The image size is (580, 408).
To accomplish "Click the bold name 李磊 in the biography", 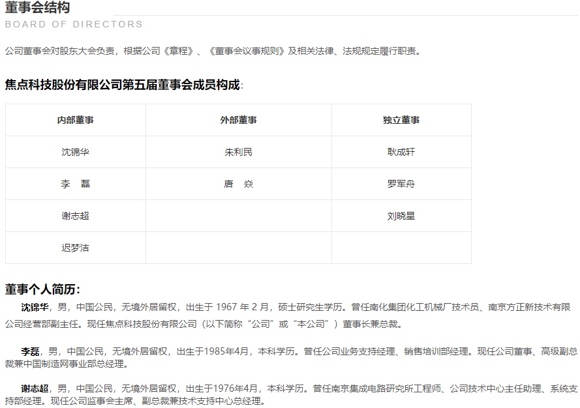I will pyautogui.click(x=30, y=351).
